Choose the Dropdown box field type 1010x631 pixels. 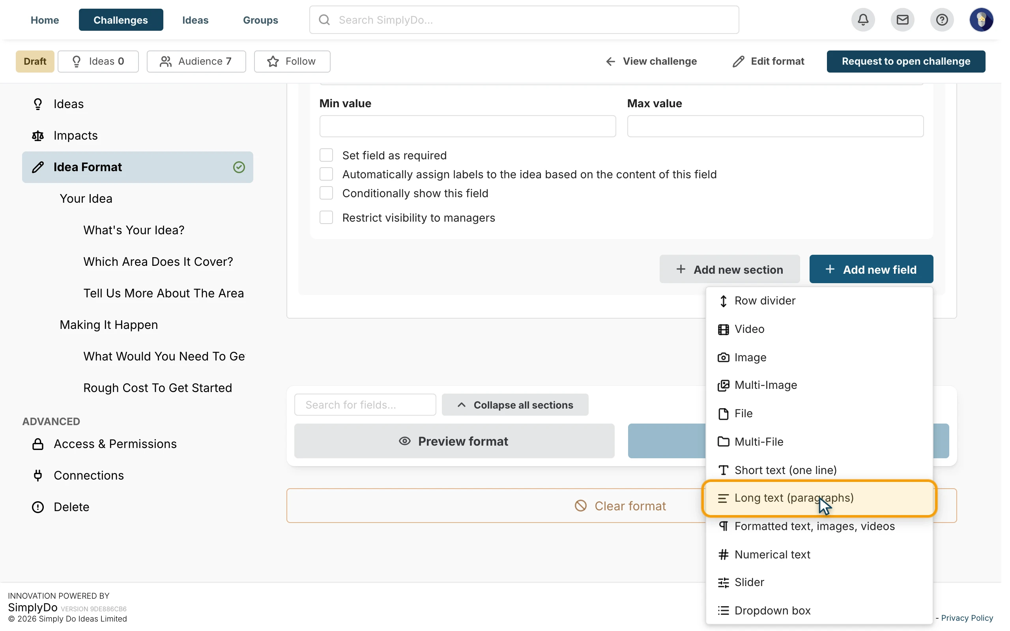click(x=819, y=611)
